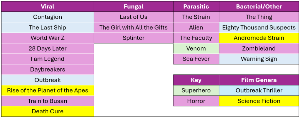
Task: Select The Last Ship cell
Action: tap(48, 27)
